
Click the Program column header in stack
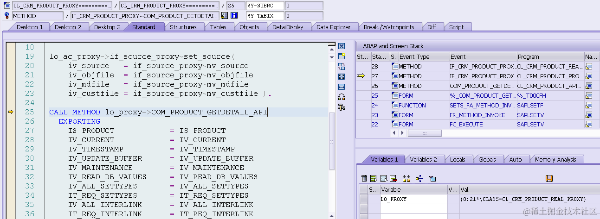(x=550, y=57)
